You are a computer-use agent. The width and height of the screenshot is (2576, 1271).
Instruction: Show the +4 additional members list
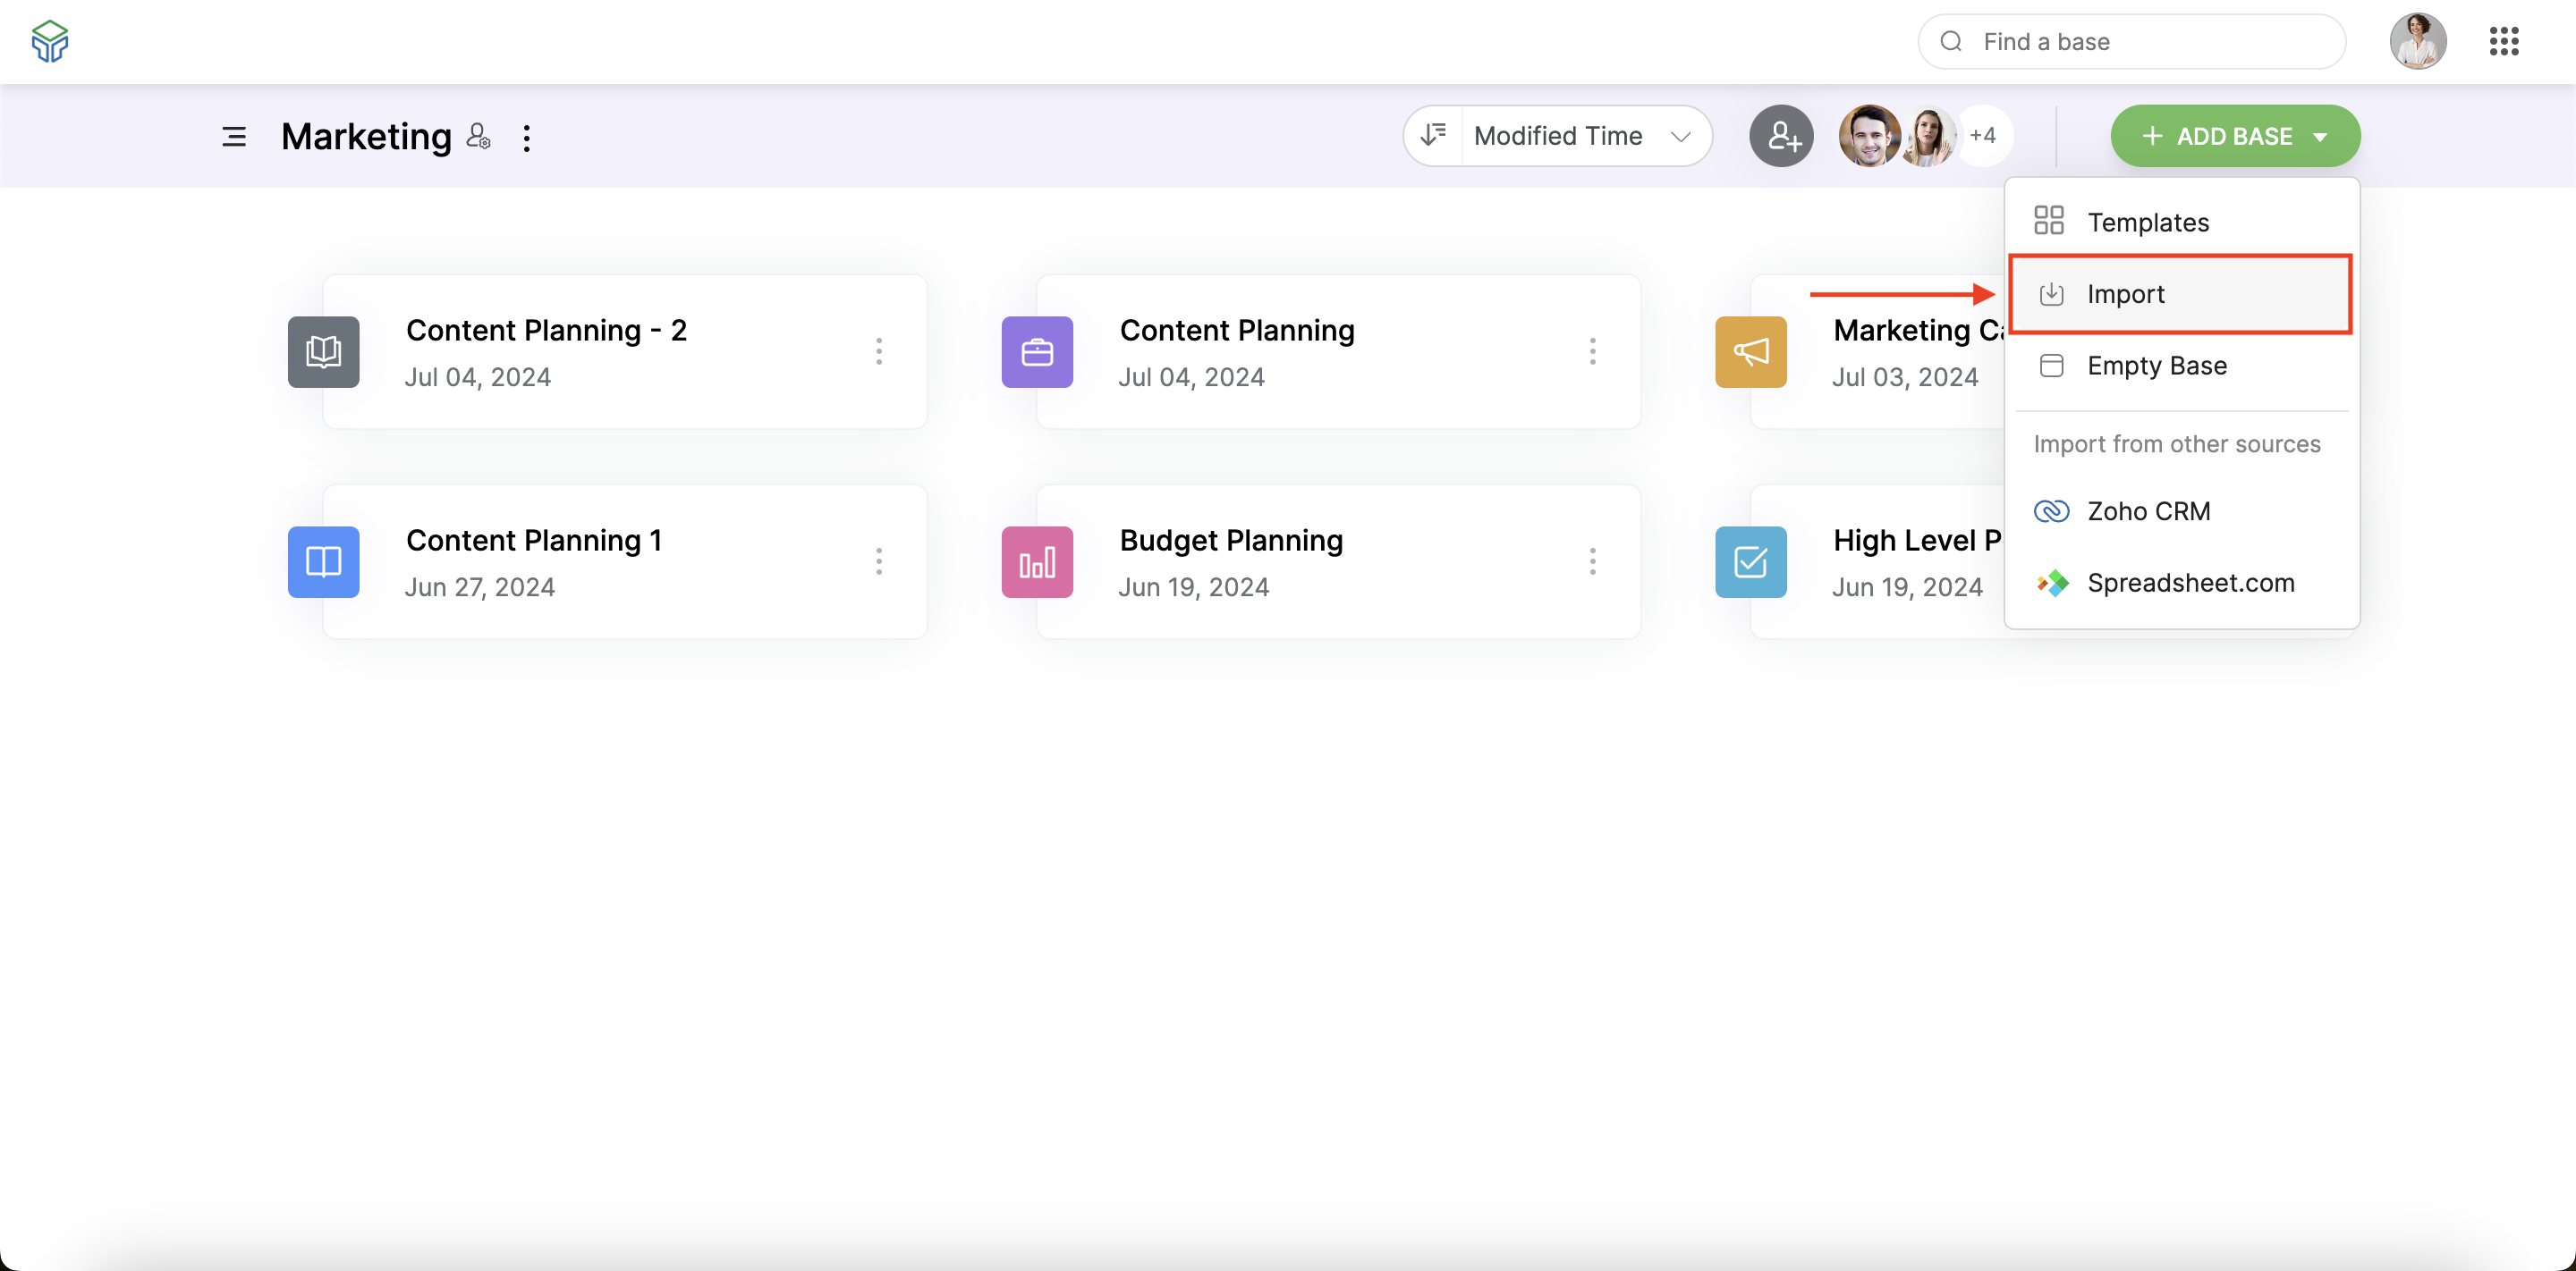[x=1983, y=136]
